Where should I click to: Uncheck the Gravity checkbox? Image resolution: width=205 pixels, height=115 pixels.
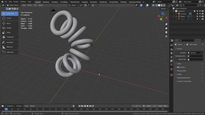[x=178, y=67]
